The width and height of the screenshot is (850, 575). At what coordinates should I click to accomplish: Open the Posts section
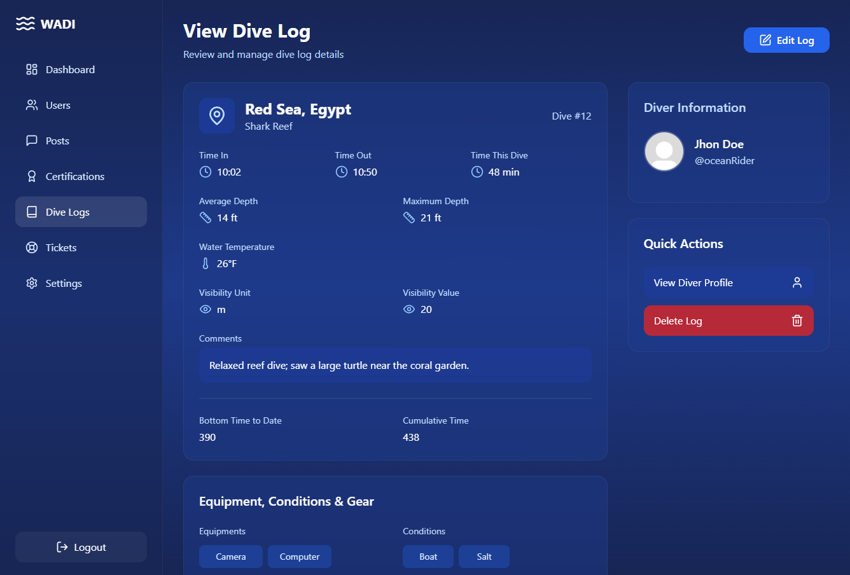pos(57,141)
